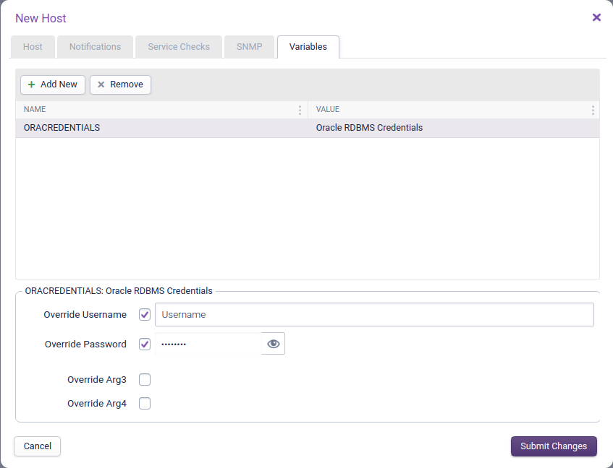Show password using the eye icon
This screenshot has width=613, height=468.
[273, 344]
